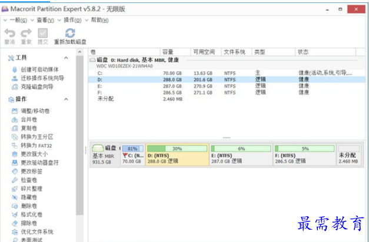The width and height of the screenshot is (369, 242).
Task: Select 擦除卷 operation
Action: coord(29,223)
